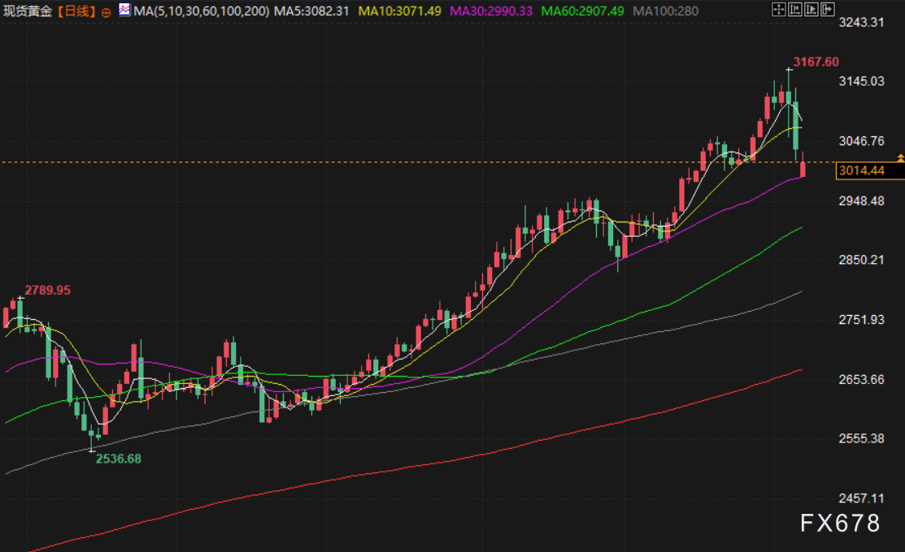Click the second chart tool icon beside crosshair

(x=794, y=11)
